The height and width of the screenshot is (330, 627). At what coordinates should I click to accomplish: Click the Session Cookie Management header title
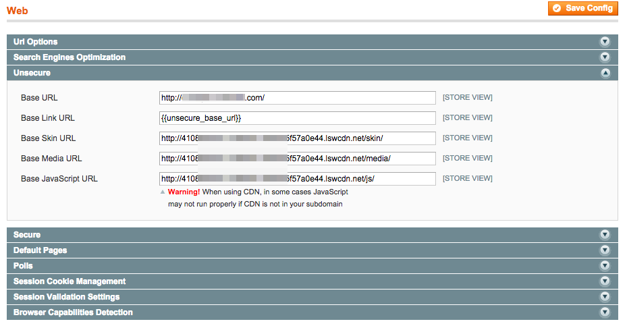(x=70, y=281)
